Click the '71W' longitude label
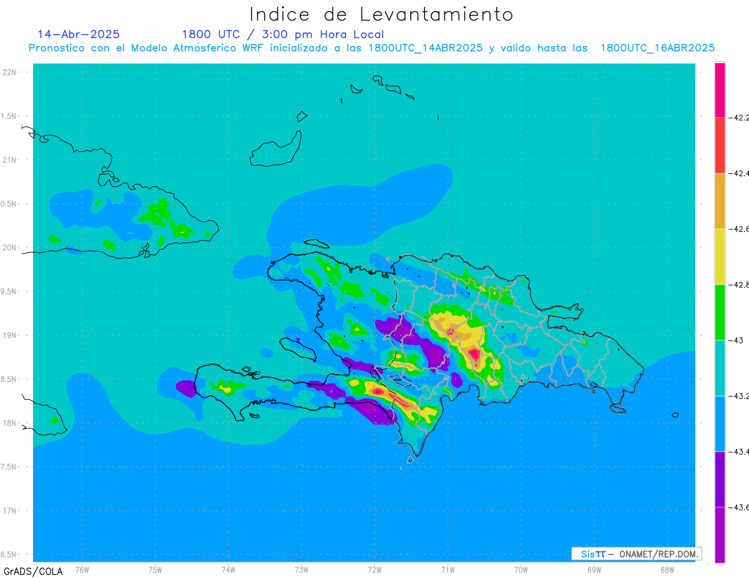Image resolution: width=749 pixels, height=578 pixels. pyautogui.click(x=448, y=570)
